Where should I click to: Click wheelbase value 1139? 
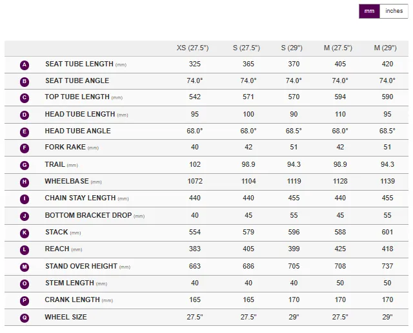pyautogui.click(x=387, y=181)
